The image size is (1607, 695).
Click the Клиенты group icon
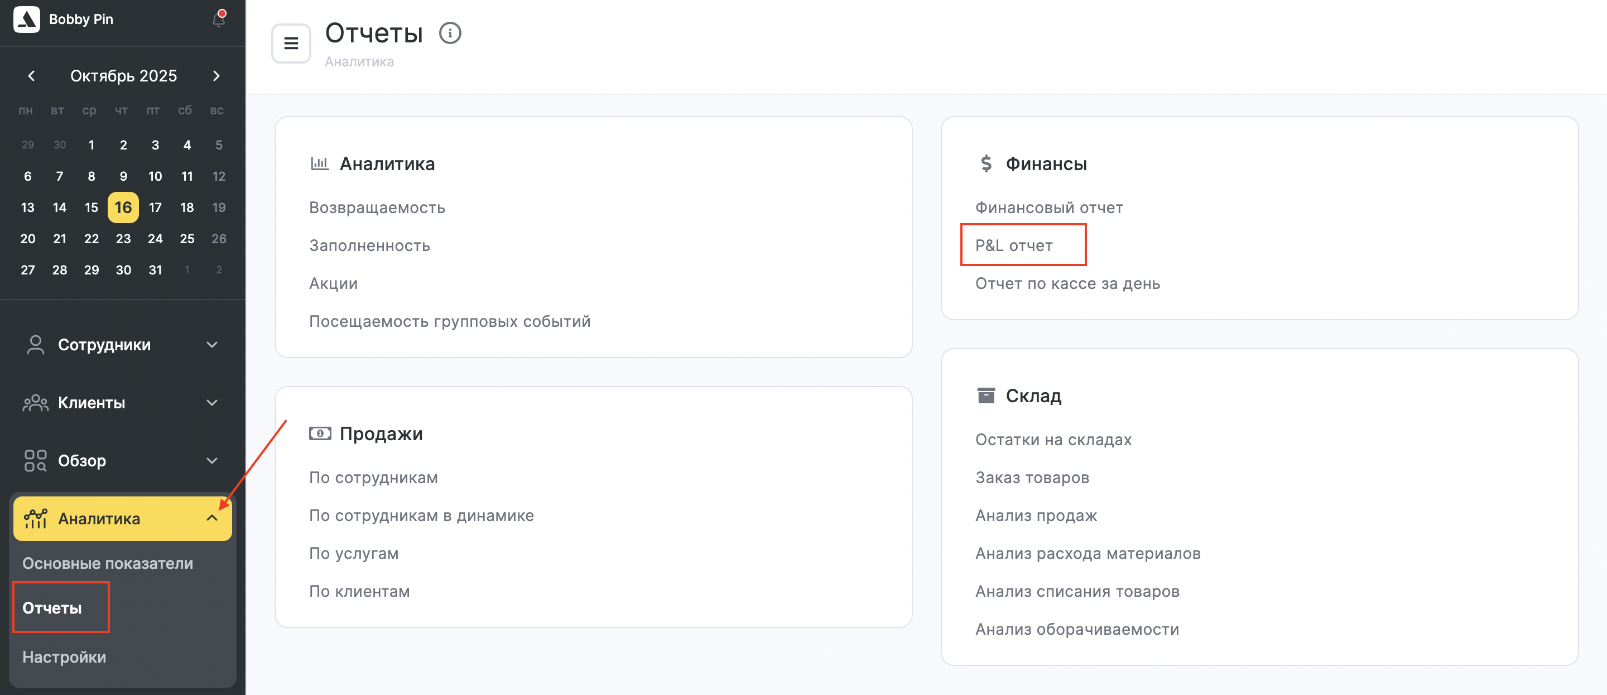pyautogui.click(x=36, y=403)
